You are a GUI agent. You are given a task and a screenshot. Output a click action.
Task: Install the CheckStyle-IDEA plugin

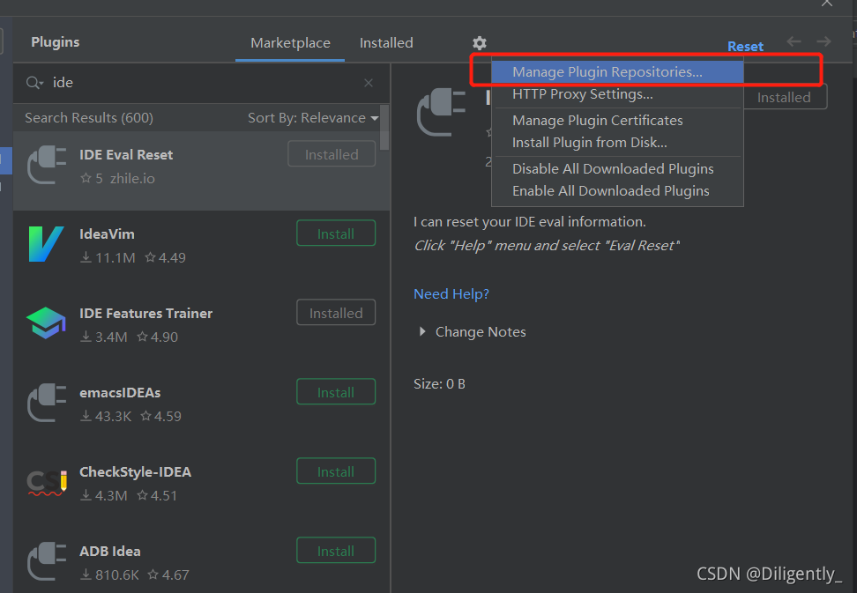(336, 471)
